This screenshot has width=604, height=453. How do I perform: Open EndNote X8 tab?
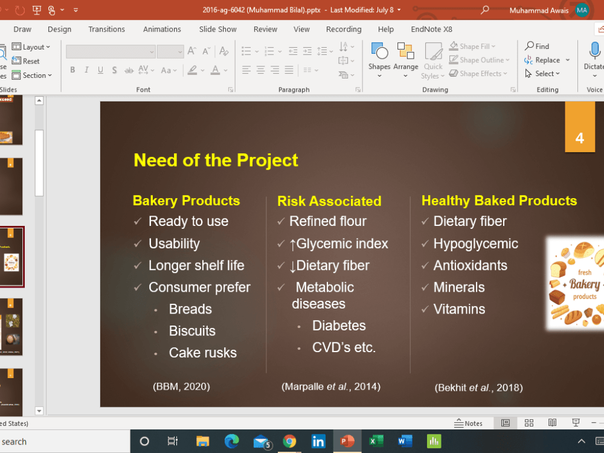431,29
